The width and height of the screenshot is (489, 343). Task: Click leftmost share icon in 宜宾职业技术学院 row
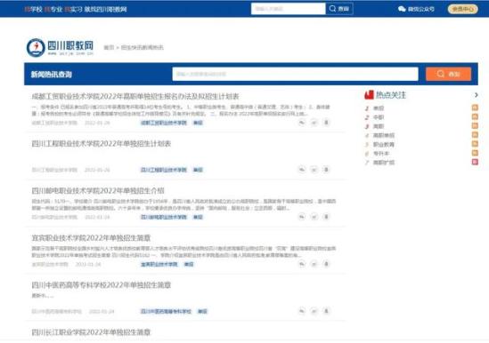[302, 264]
